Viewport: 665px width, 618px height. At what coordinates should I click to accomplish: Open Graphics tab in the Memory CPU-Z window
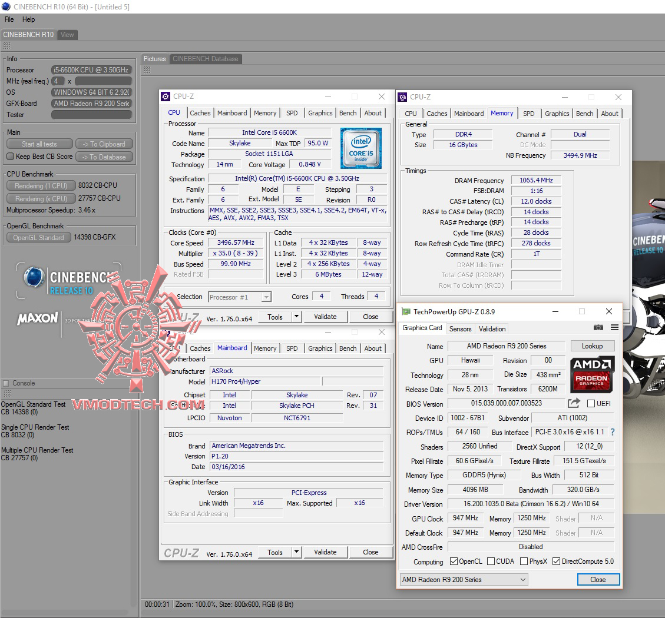pos(557,114)
